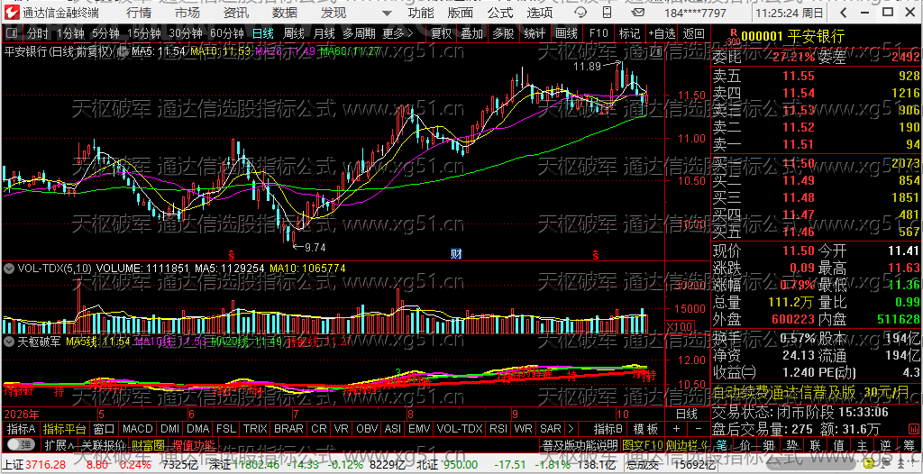Open the 逆 tab in side panel
The width and height of the screenshot is (923, 474).
pyautogui.click(x=887, y=444)
